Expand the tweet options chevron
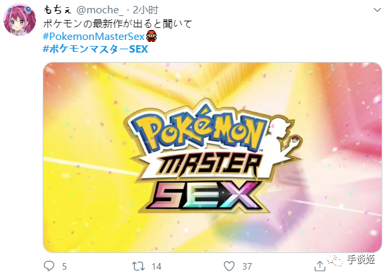 377,10
